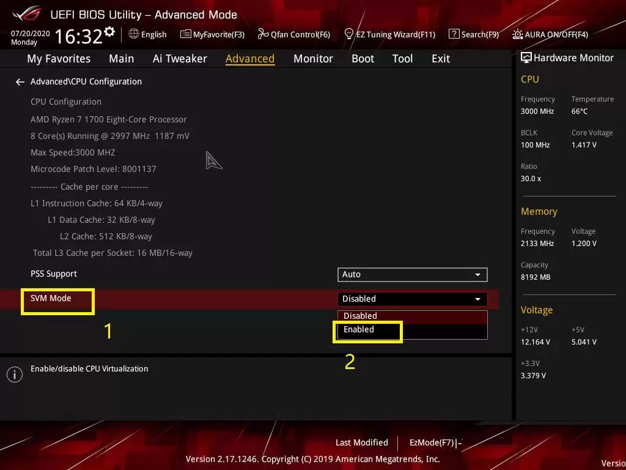Open the PSS Support dropdown
Screen dimensions: 626x470
[412, 274]
